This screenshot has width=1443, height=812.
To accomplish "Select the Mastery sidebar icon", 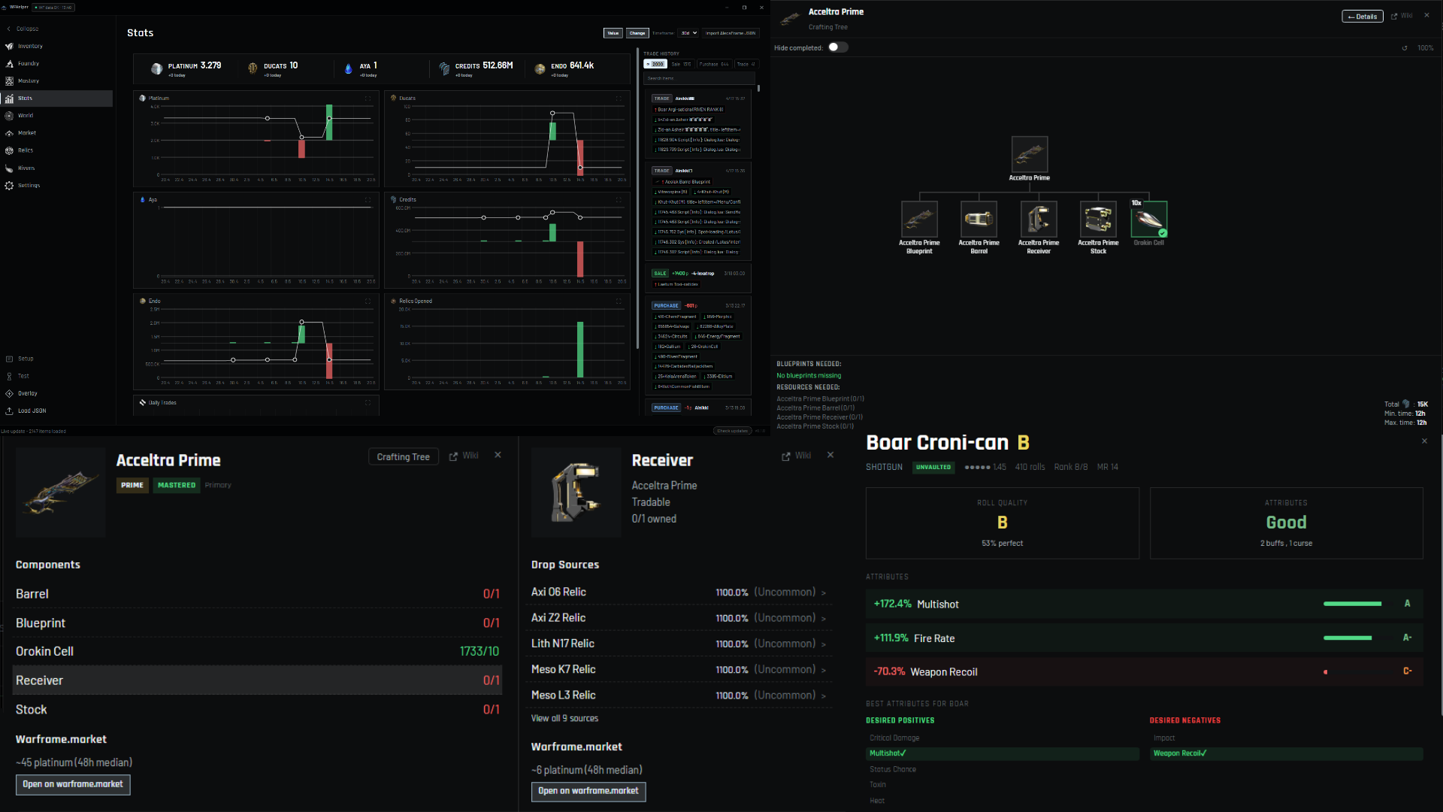I will [9, 81].
